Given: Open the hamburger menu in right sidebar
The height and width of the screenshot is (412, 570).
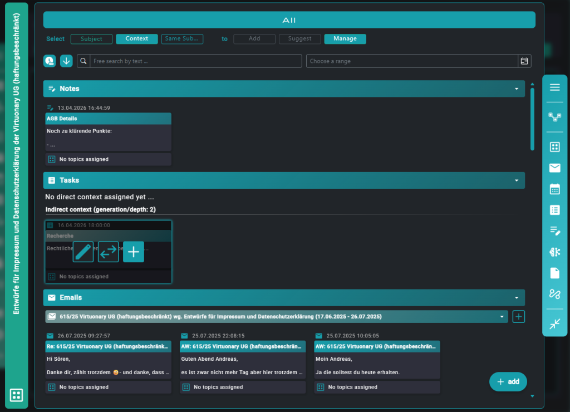Looking at the screenshot, I should pyautogui.click(x=554, y=87).
